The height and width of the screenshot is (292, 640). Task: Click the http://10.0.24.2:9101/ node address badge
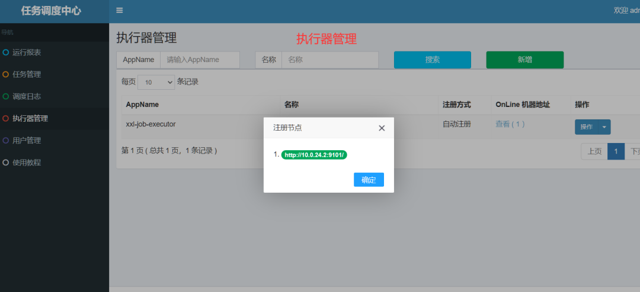tap(314, 155)
